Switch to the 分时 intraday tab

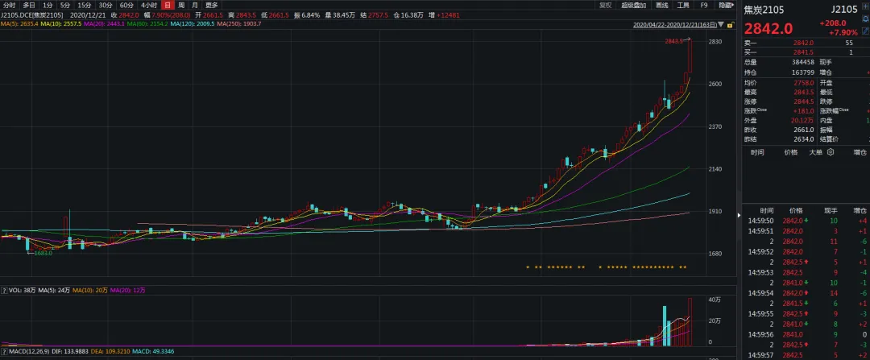[x=10, y=5]
